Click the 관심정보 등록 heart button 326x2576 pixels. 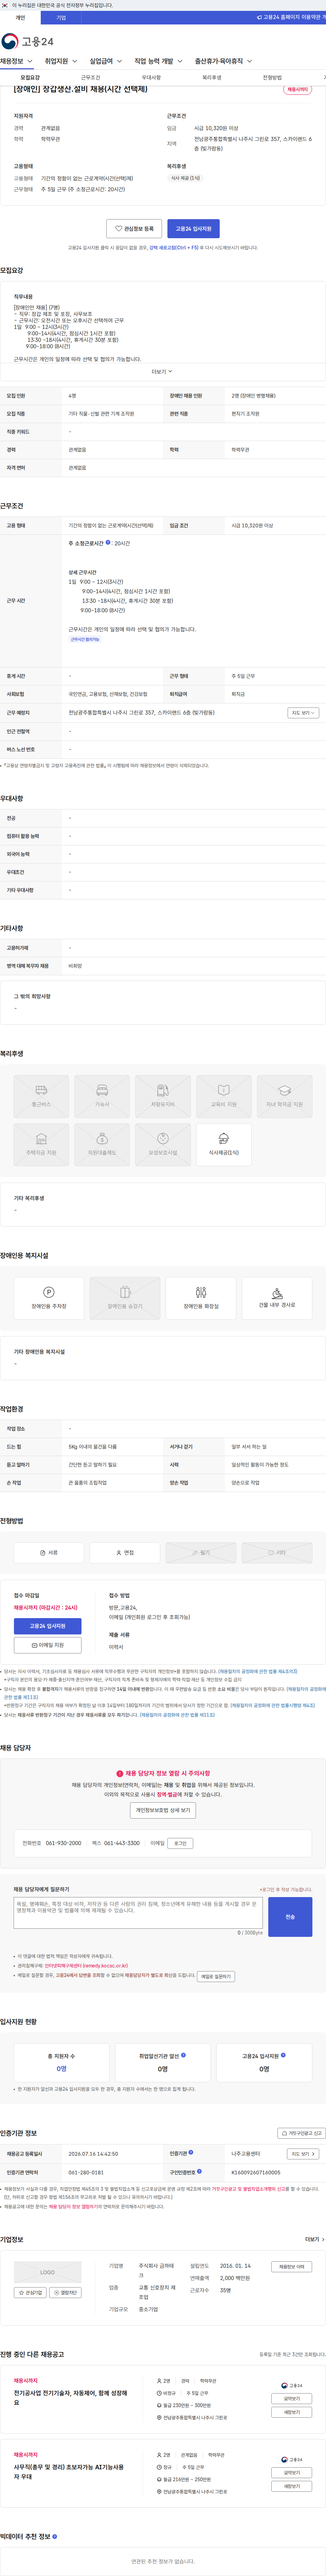coord(134,229)
